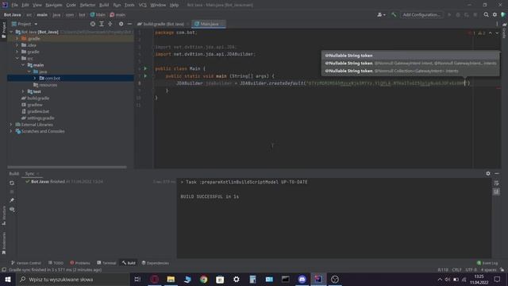
Task: Expand the .idea folder
Action: click(17, 45)
